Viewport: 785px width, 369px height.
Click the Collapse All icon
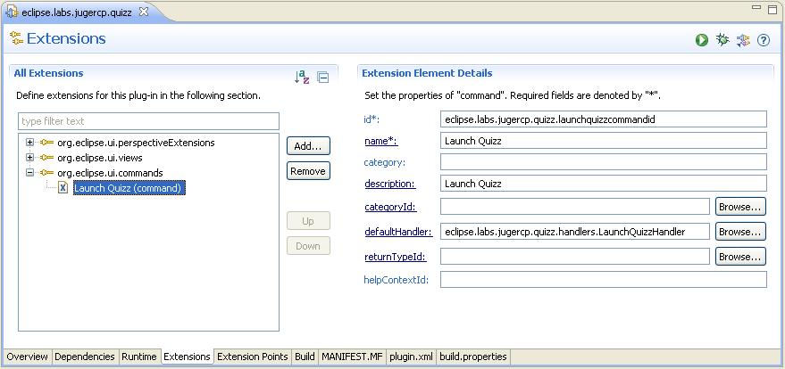[x=323, y=78]
